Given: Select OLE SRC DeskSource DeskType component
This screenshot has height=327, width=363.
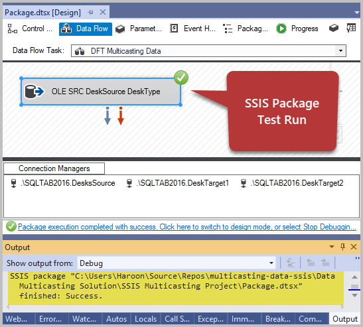Looking at the screenshot, I should [x=101, y=92].
